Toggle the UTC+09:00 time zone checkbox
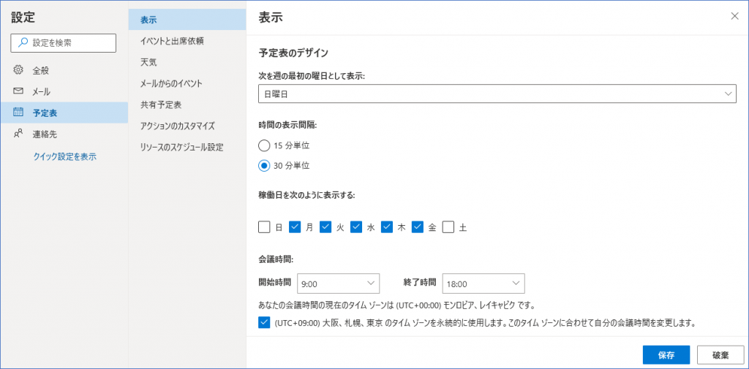This screenshot has width=749, height=369. point(264,323)
